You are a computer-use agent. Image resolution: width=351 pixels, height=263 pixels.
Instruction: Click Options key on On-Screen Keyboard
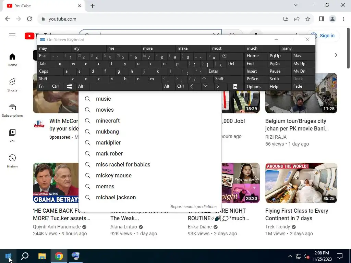click(256, 86)
